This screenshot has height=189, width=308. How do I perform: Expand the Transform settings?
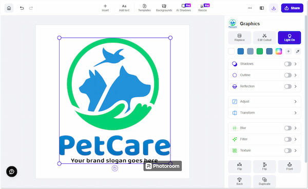click(x=264, y=113)
